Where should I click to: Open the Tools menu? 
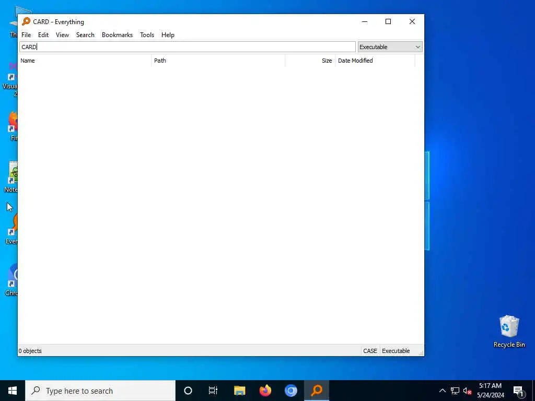[147, 35]
